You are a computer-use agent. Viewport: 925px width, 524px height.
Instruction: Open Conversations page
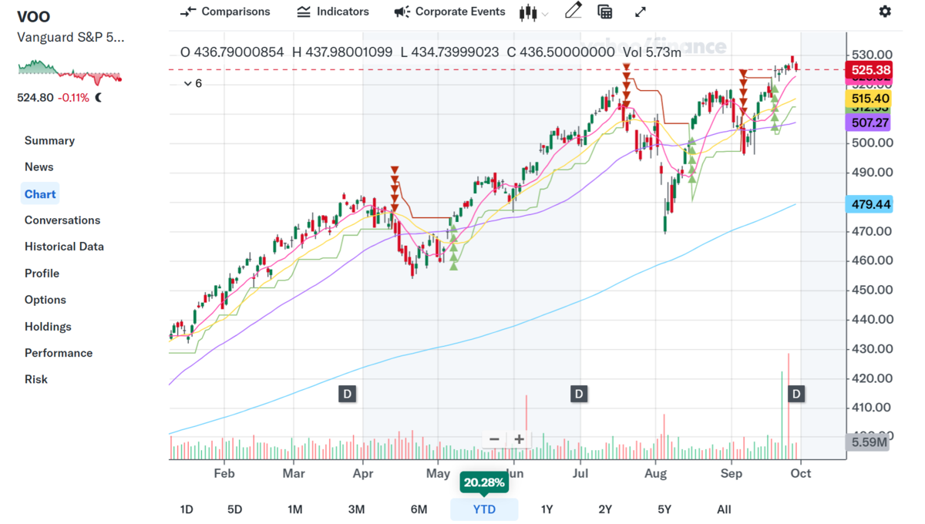(x=62, y=220)
